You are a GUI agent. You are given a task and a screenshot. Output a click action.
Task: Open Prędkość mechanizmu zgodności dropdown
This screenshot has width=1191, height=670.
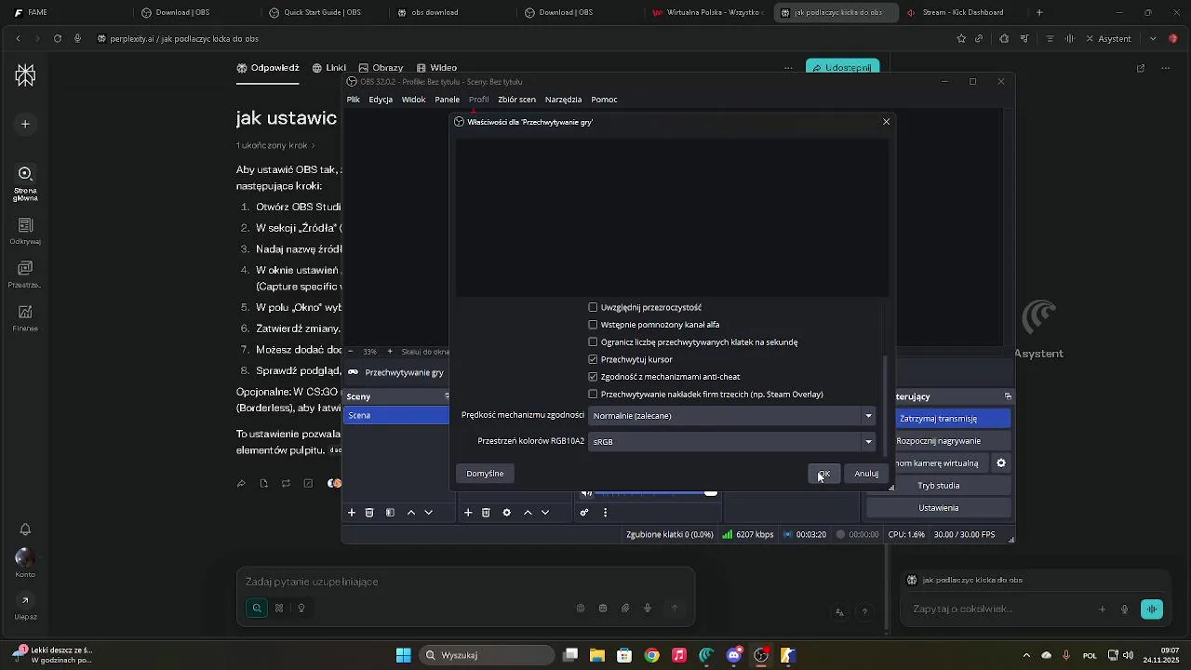pos(732,416)
